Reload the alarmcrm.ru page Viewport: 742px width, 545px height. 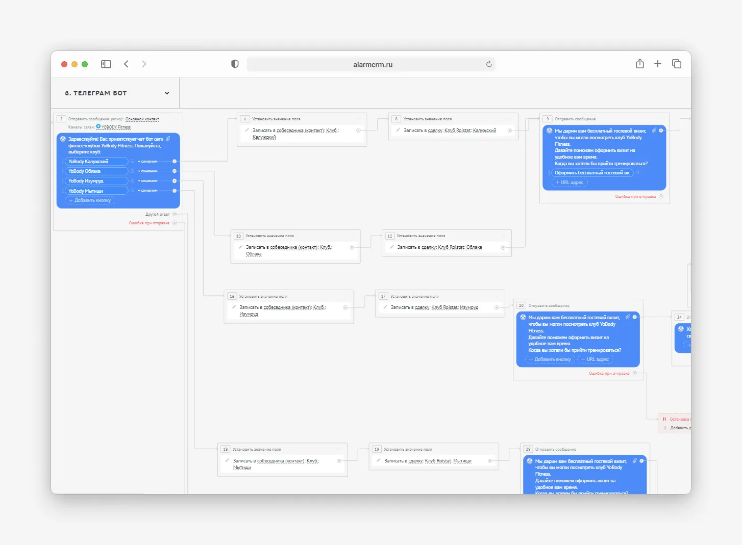coord(488,64)
